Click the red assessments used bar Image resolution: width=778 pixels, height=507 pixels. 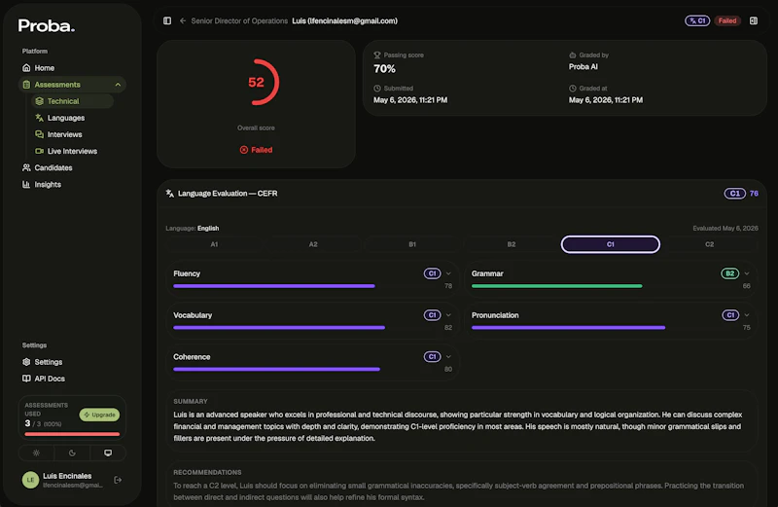click(72, 434)
